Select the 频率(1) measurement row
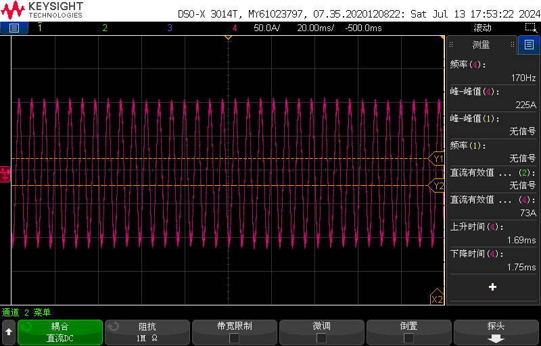The height and width of the screenshot is (346, 541). [493, 152]
